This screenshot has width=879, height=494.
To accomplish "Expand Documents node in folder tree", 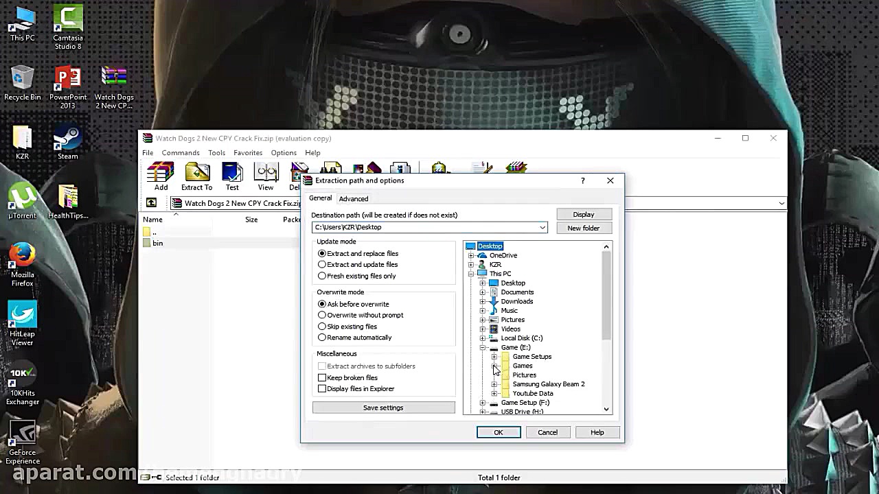I will 483,292.
